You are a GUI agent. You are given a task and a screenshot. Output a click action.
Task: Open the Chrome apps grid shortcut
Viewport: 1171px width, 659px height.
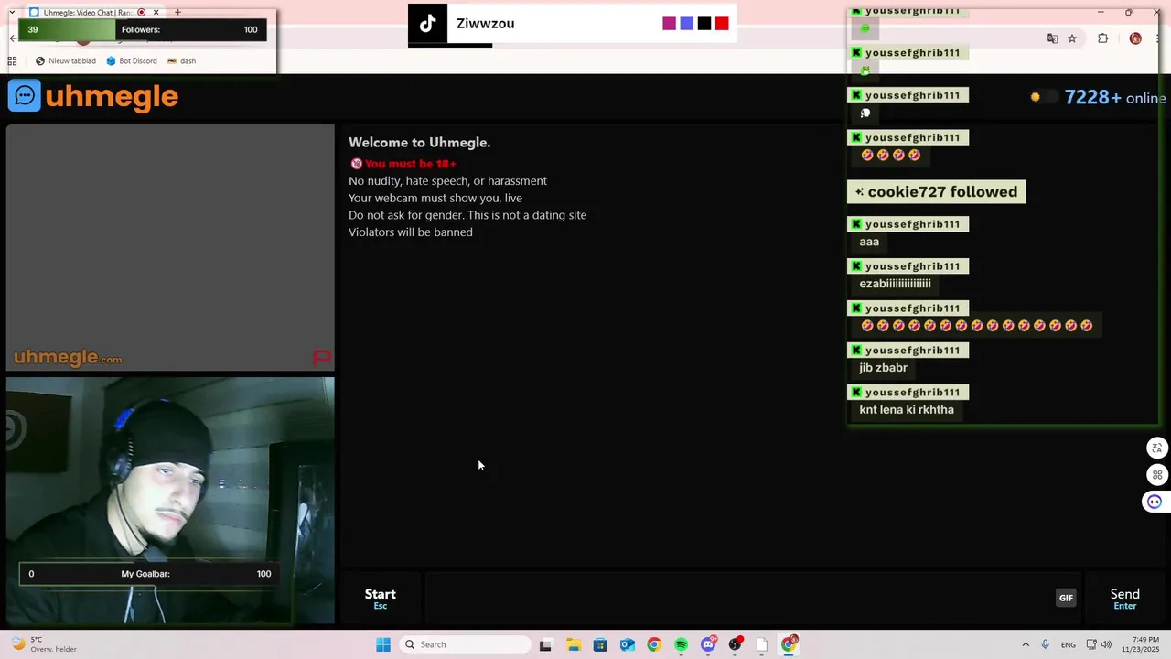click(x=13, y=61)
